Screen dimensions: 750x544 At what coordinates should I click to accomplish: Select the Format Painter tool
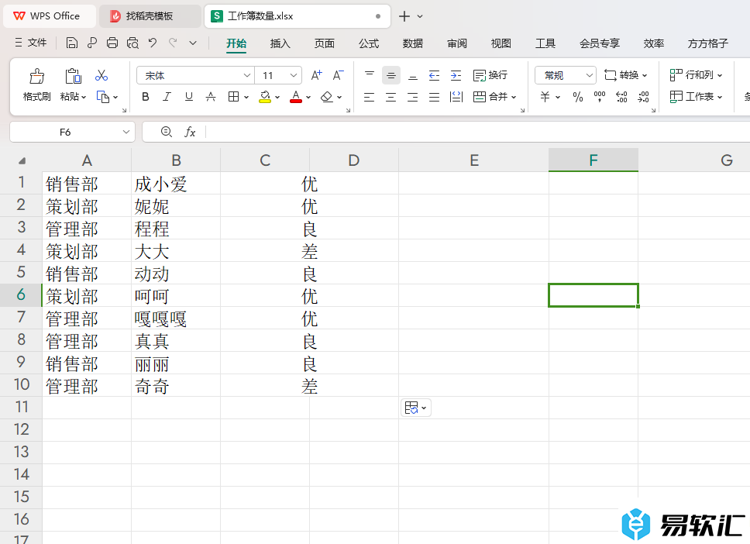tap(37, 84)
